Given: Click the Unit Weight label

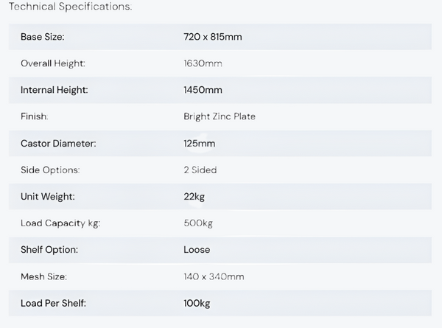Looking at the screenshot, I should 48,197.
